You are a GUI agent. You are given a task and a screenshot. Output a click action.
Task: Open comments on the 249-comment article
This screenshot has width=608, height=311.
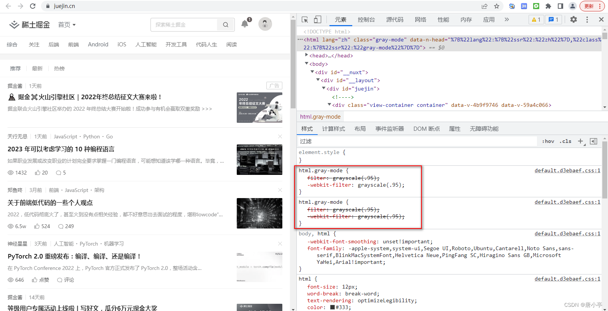point(66,226)
